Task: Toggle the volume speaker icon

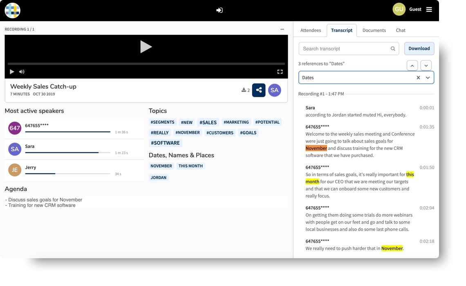Action: 22,71
